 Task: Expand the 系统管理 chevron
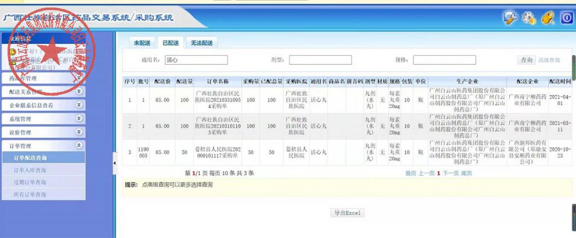pos(79,118)
